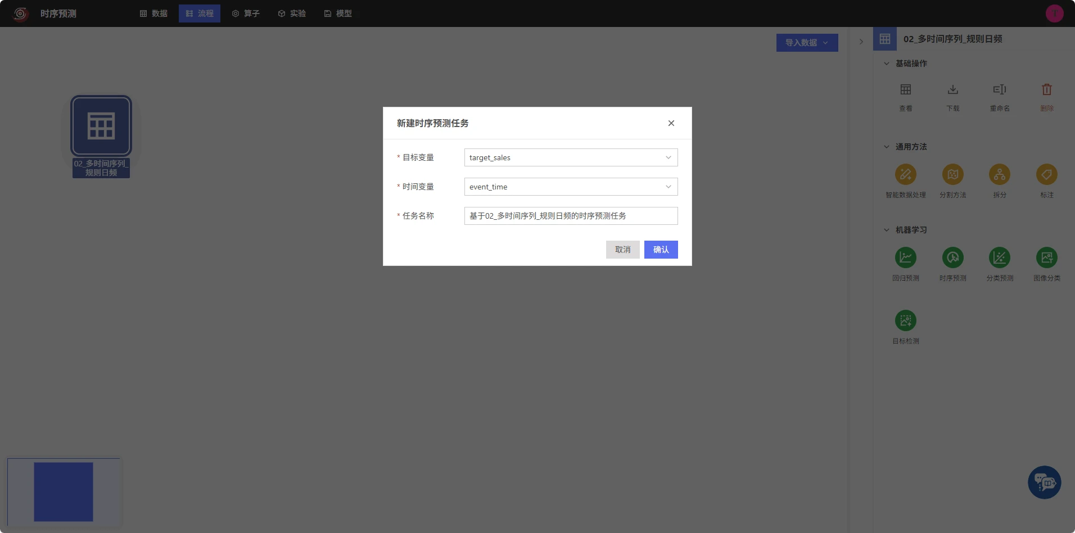Switch to the 算子 tab
The height and width of the screenshot is (533, 1075).
point(246,13)
